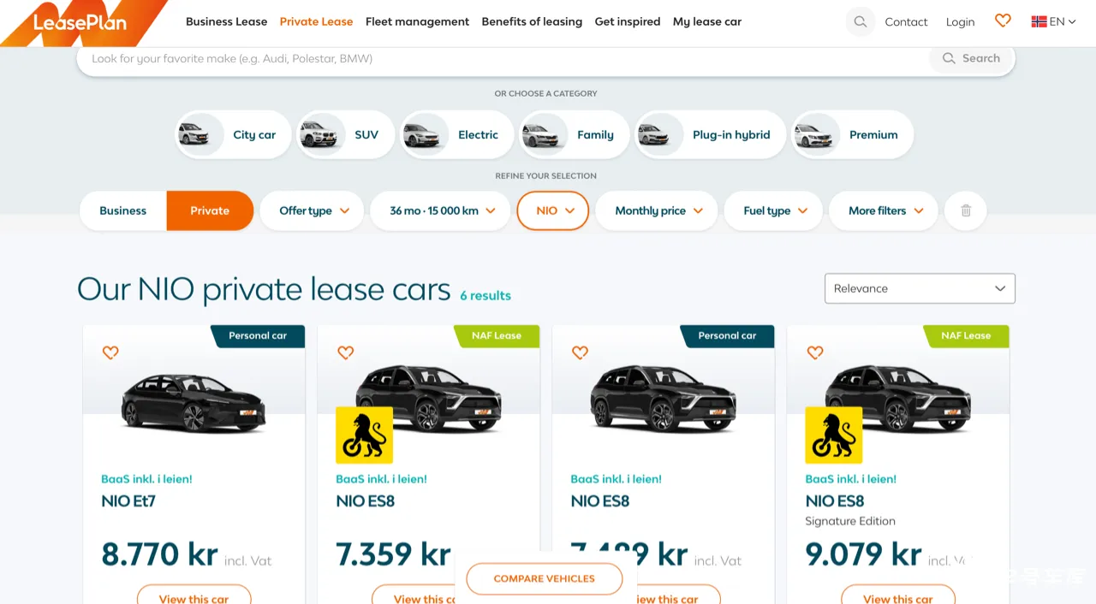Open the Login link
1096x604 pixels.
tap(960, 22)
